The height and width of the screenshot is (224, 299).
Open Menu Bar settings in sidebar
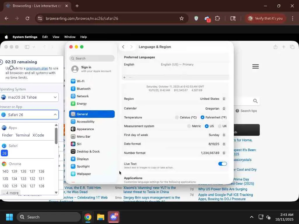click(x=92, y=136)
